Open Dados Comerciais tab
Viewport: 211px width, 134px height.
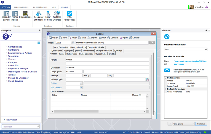tap(86, 54)
